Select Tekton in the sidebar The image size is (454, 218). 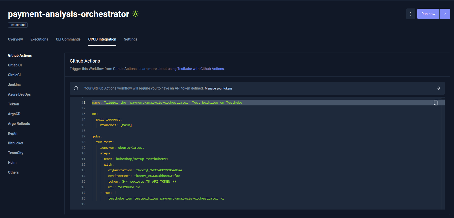(x=13, y=104)
